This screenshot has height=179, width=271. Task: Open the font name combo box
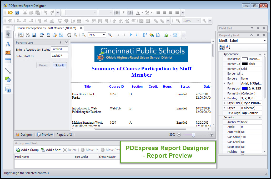[81, 13]
